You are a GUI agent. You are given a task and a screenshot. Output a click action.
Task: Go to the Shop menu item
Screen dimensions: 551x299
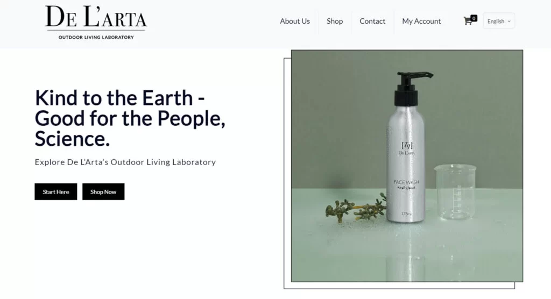[335, 21]
